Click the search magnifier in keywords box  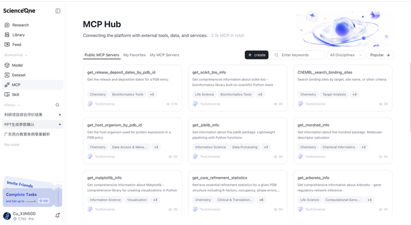pyautogui.click(x=276, y=55)
